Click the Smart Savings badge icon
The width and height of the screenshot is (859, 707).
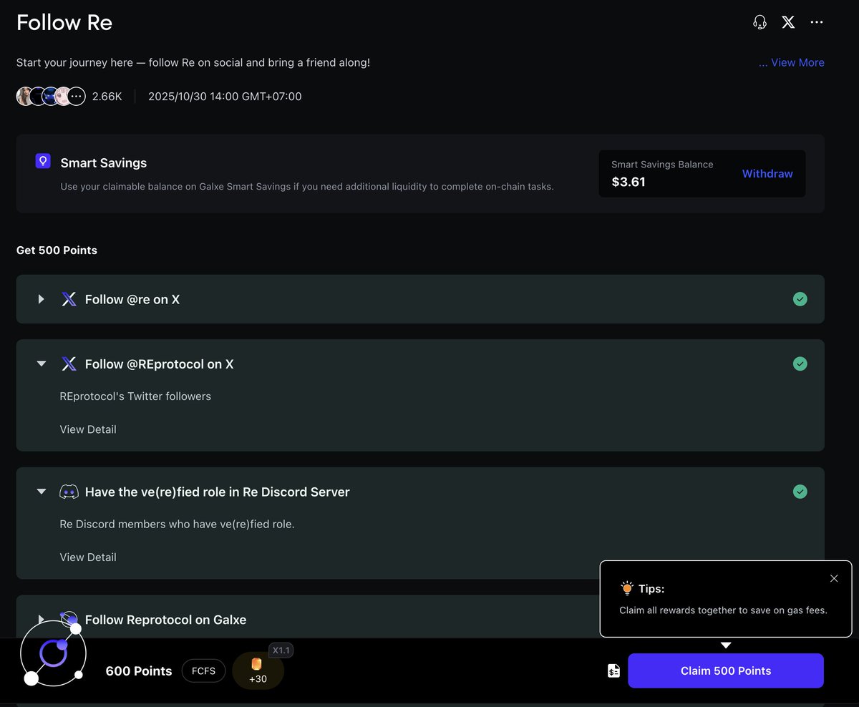coord(42,161)
